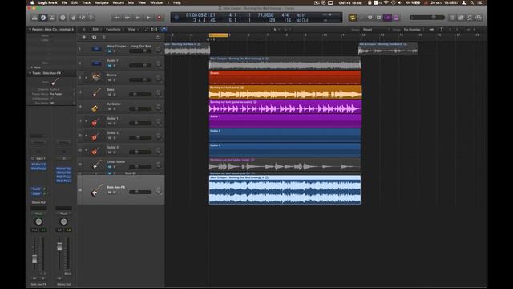
Task: Solo the Bass track
Action: tap(114, 95)
